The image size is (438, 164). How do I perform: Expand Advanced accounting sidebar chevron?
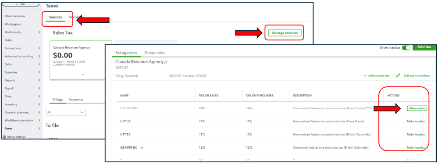pos(39,56)
